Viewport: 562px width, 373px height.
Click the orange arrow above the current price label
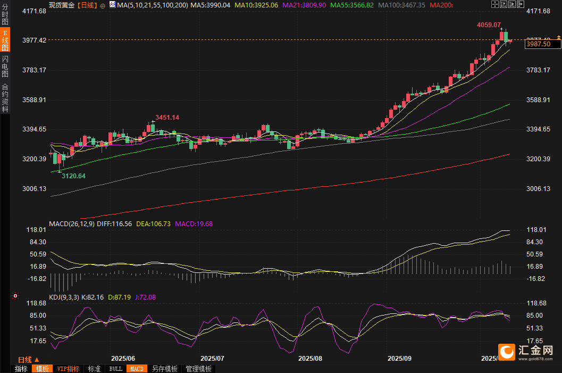[x=558, y=37]
